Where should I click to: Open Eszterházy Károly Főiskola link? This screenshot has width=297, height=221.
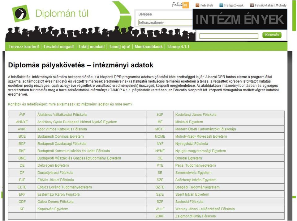pos(58,194)
